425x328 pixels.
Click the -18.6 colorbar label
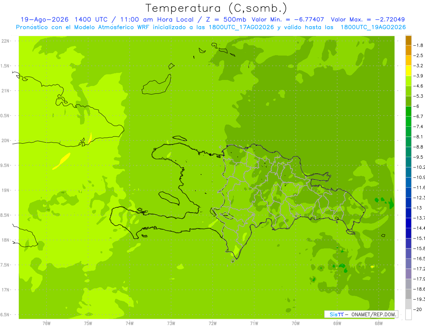click(419, 289)
